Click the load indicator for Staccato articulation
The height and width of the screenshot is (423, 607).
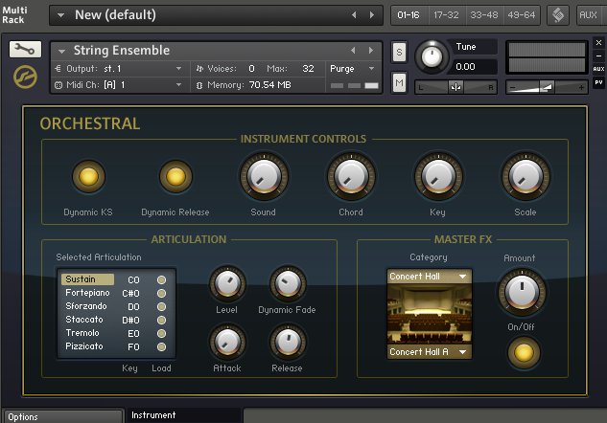161,321
